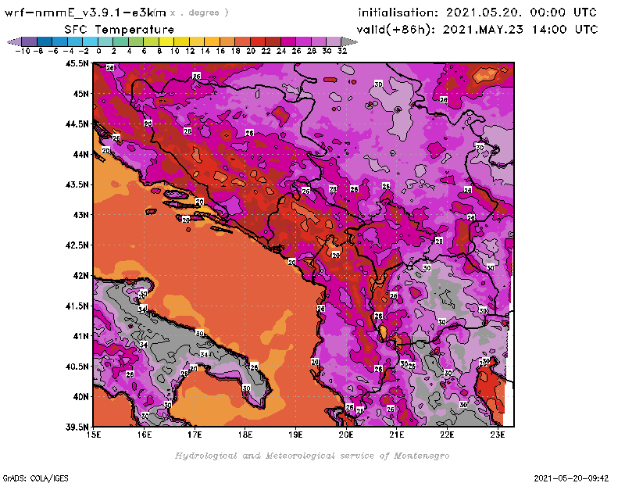
Task: Click the legend swatch between 4 and 6
Action: [136, 41]
